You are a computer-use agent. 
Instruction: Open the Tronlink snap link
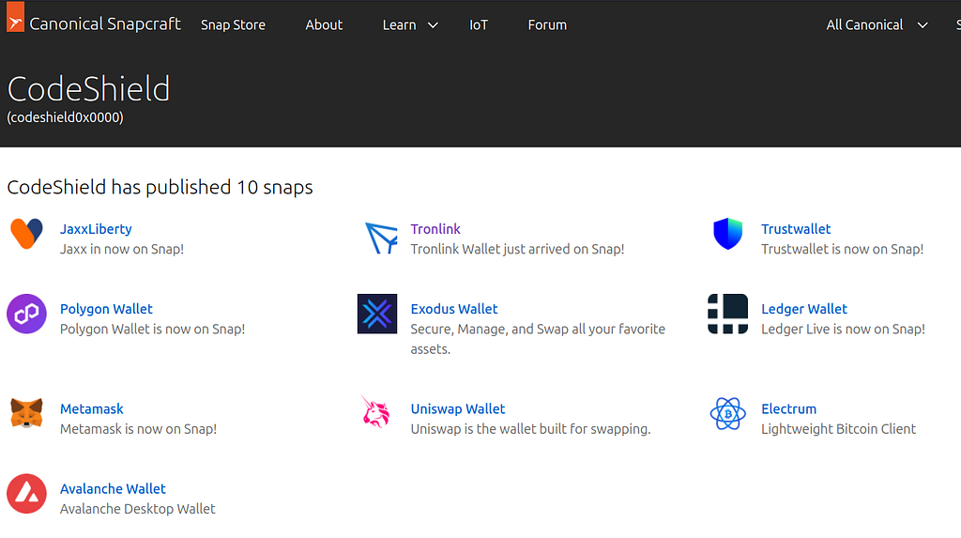click(x=435, y=229)
